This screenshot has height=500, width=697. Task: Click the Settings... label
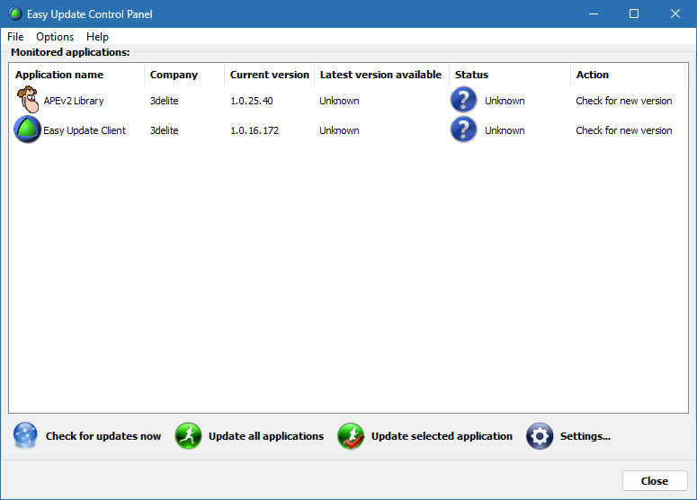pos(585,436)
